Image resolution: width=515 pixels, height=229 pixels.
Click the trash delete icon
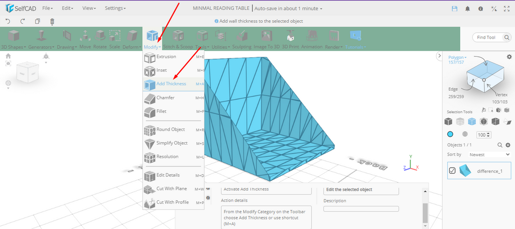pyautogui.click(x=52, y=21)
